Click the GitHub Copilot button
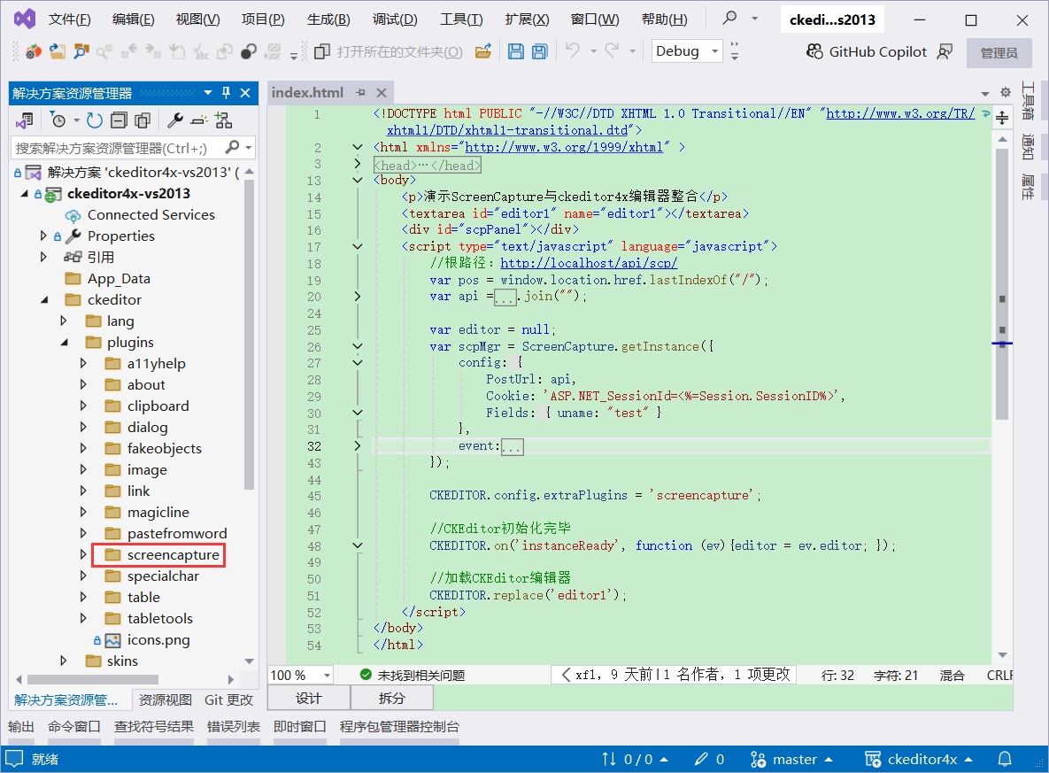The width and height of the screenshot is (1049, 773). point(867,52)
